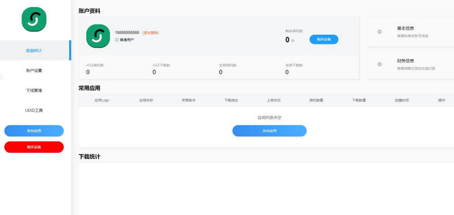Image resolution: width=454 pixels, height=215 pixels.
Task: Click the red 购买设备 sidebar button
Action: [x=34, y=147]
